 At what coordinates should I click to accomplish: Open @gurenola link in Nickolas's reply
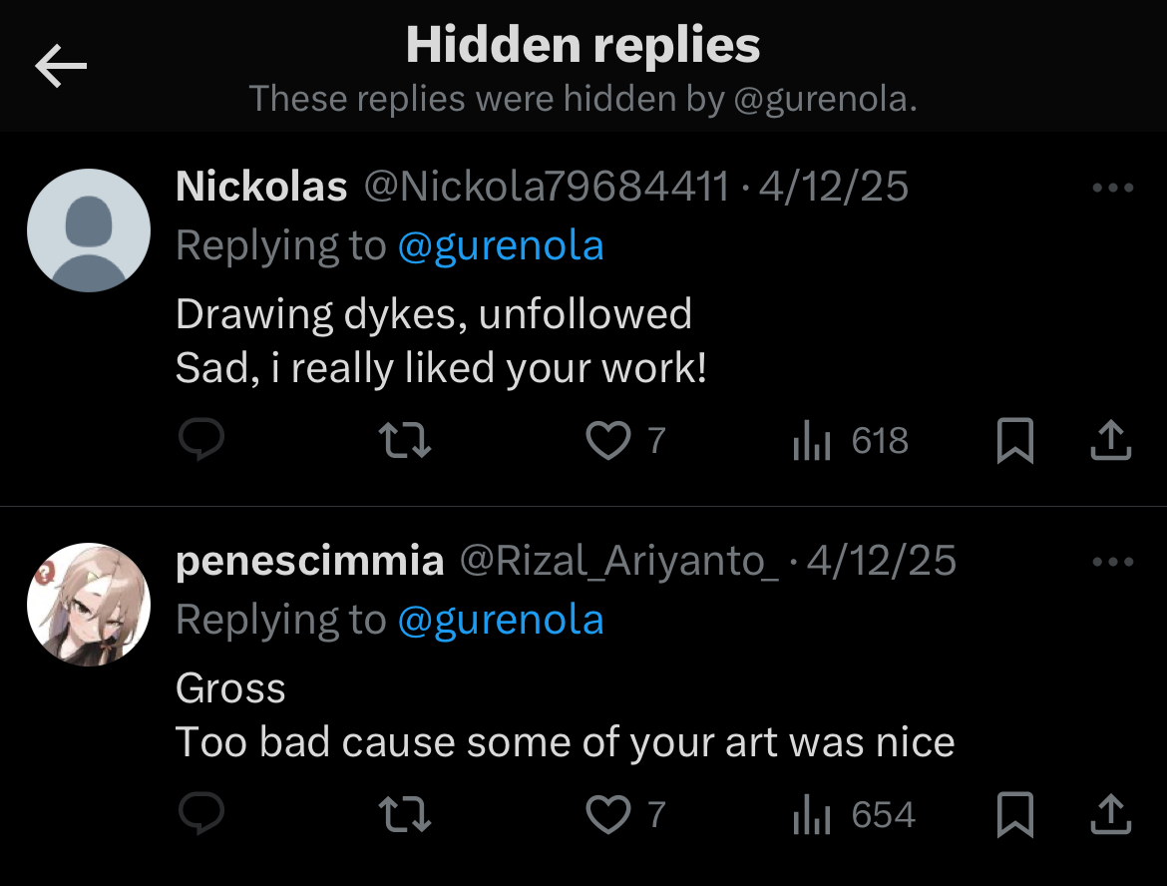(500, 245)
